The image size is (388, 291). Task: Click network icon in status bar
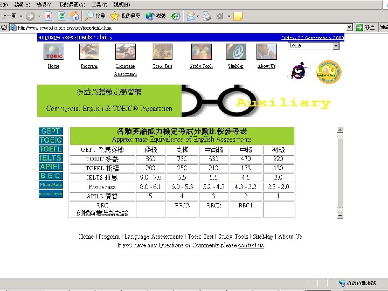tap(342, 283)
